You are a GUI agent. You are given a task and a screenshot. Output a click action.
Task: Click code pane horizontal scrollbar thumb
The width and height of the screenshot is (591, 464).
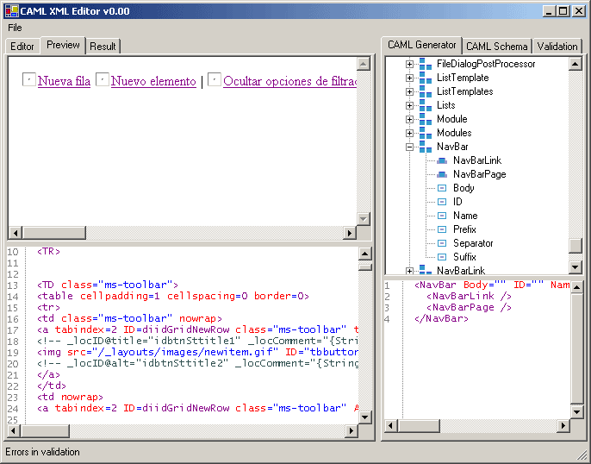[x=45, y=430]
